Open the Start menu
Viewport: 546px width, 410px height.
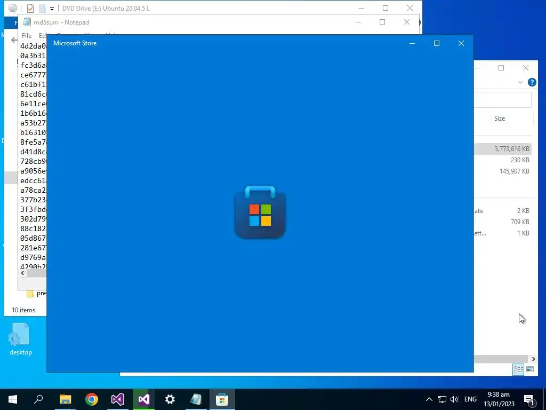click(13, 399)
